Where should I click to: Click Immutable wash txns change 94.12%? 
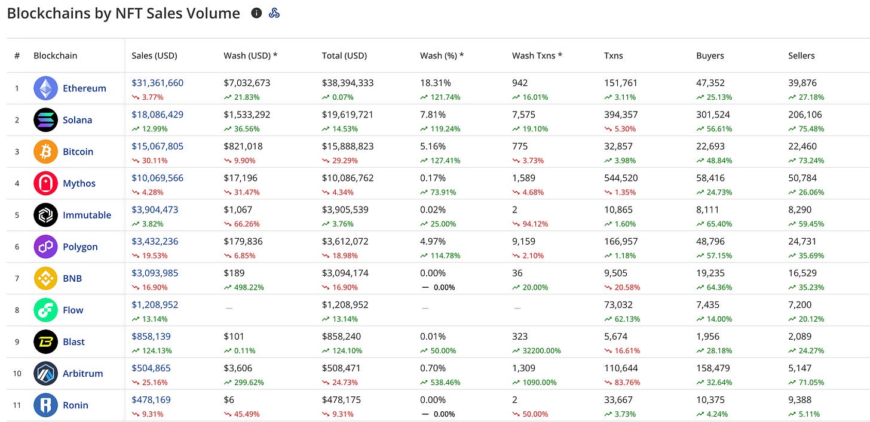pyautogui.click(x=530, y=224)
